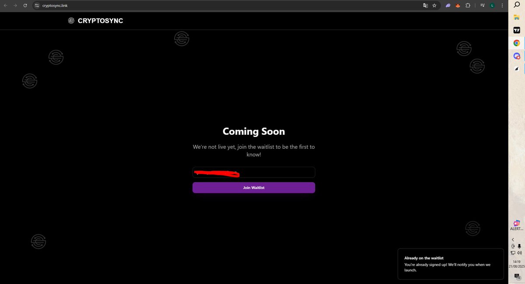525x284 pixels.
Task: Open site information icon in address bar
Action: point(37,6)
